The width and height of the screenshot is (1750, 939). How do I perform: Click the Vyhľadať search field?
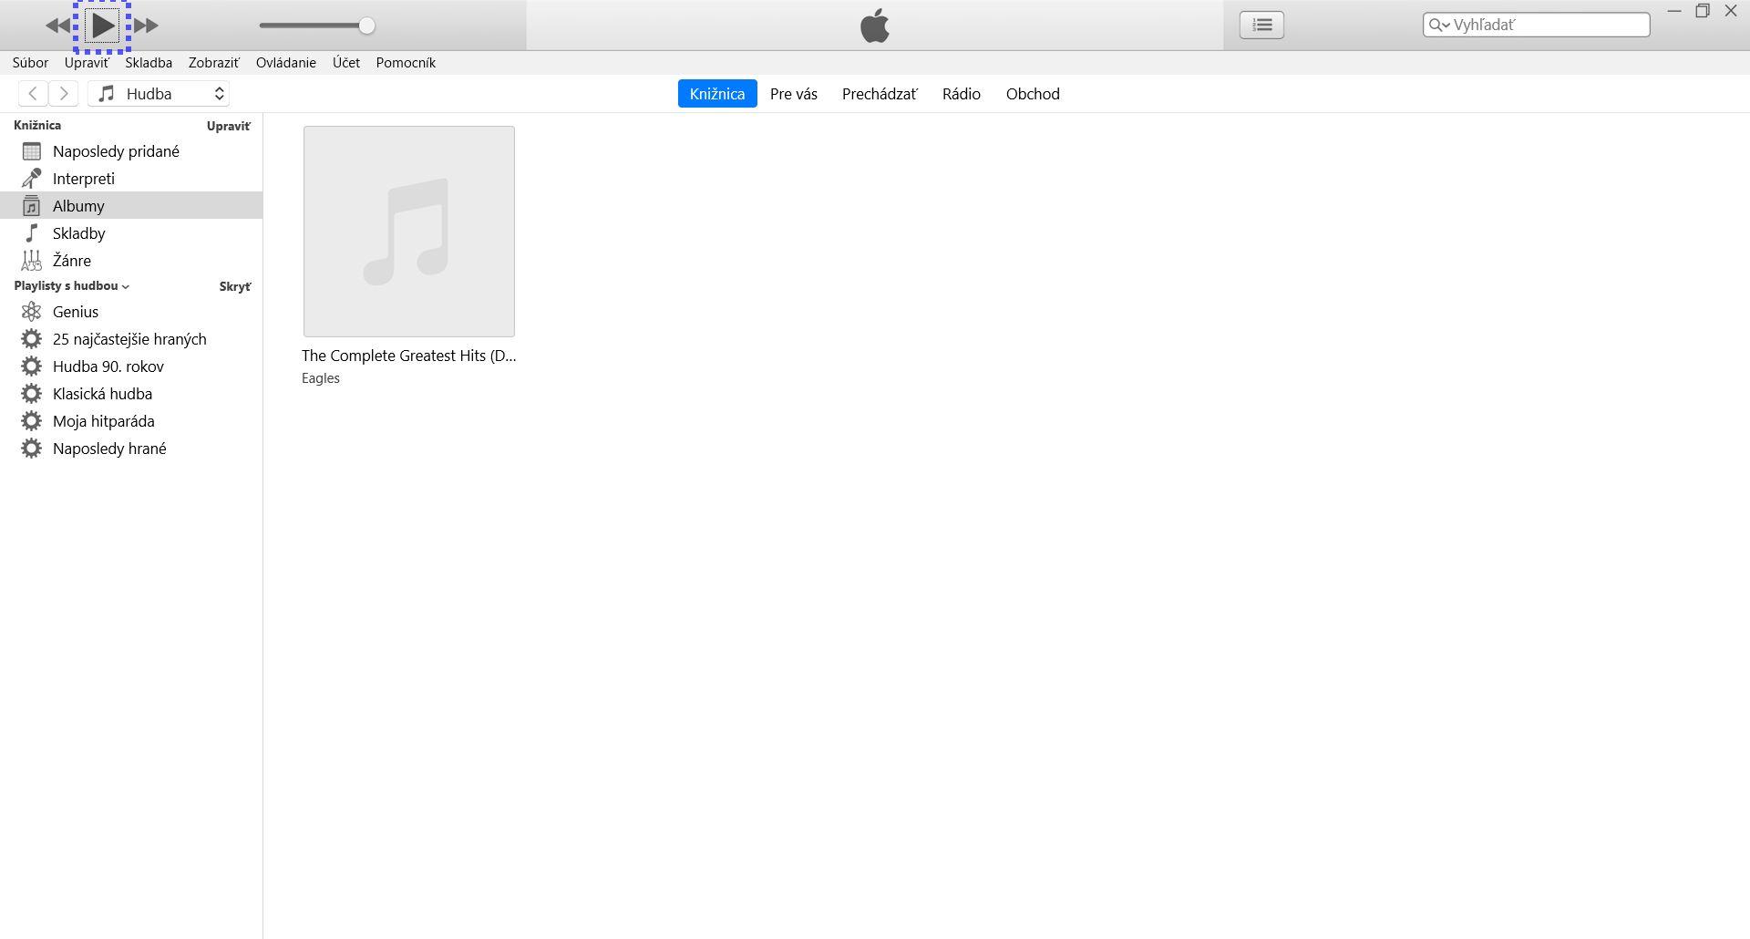[1537, 25]
